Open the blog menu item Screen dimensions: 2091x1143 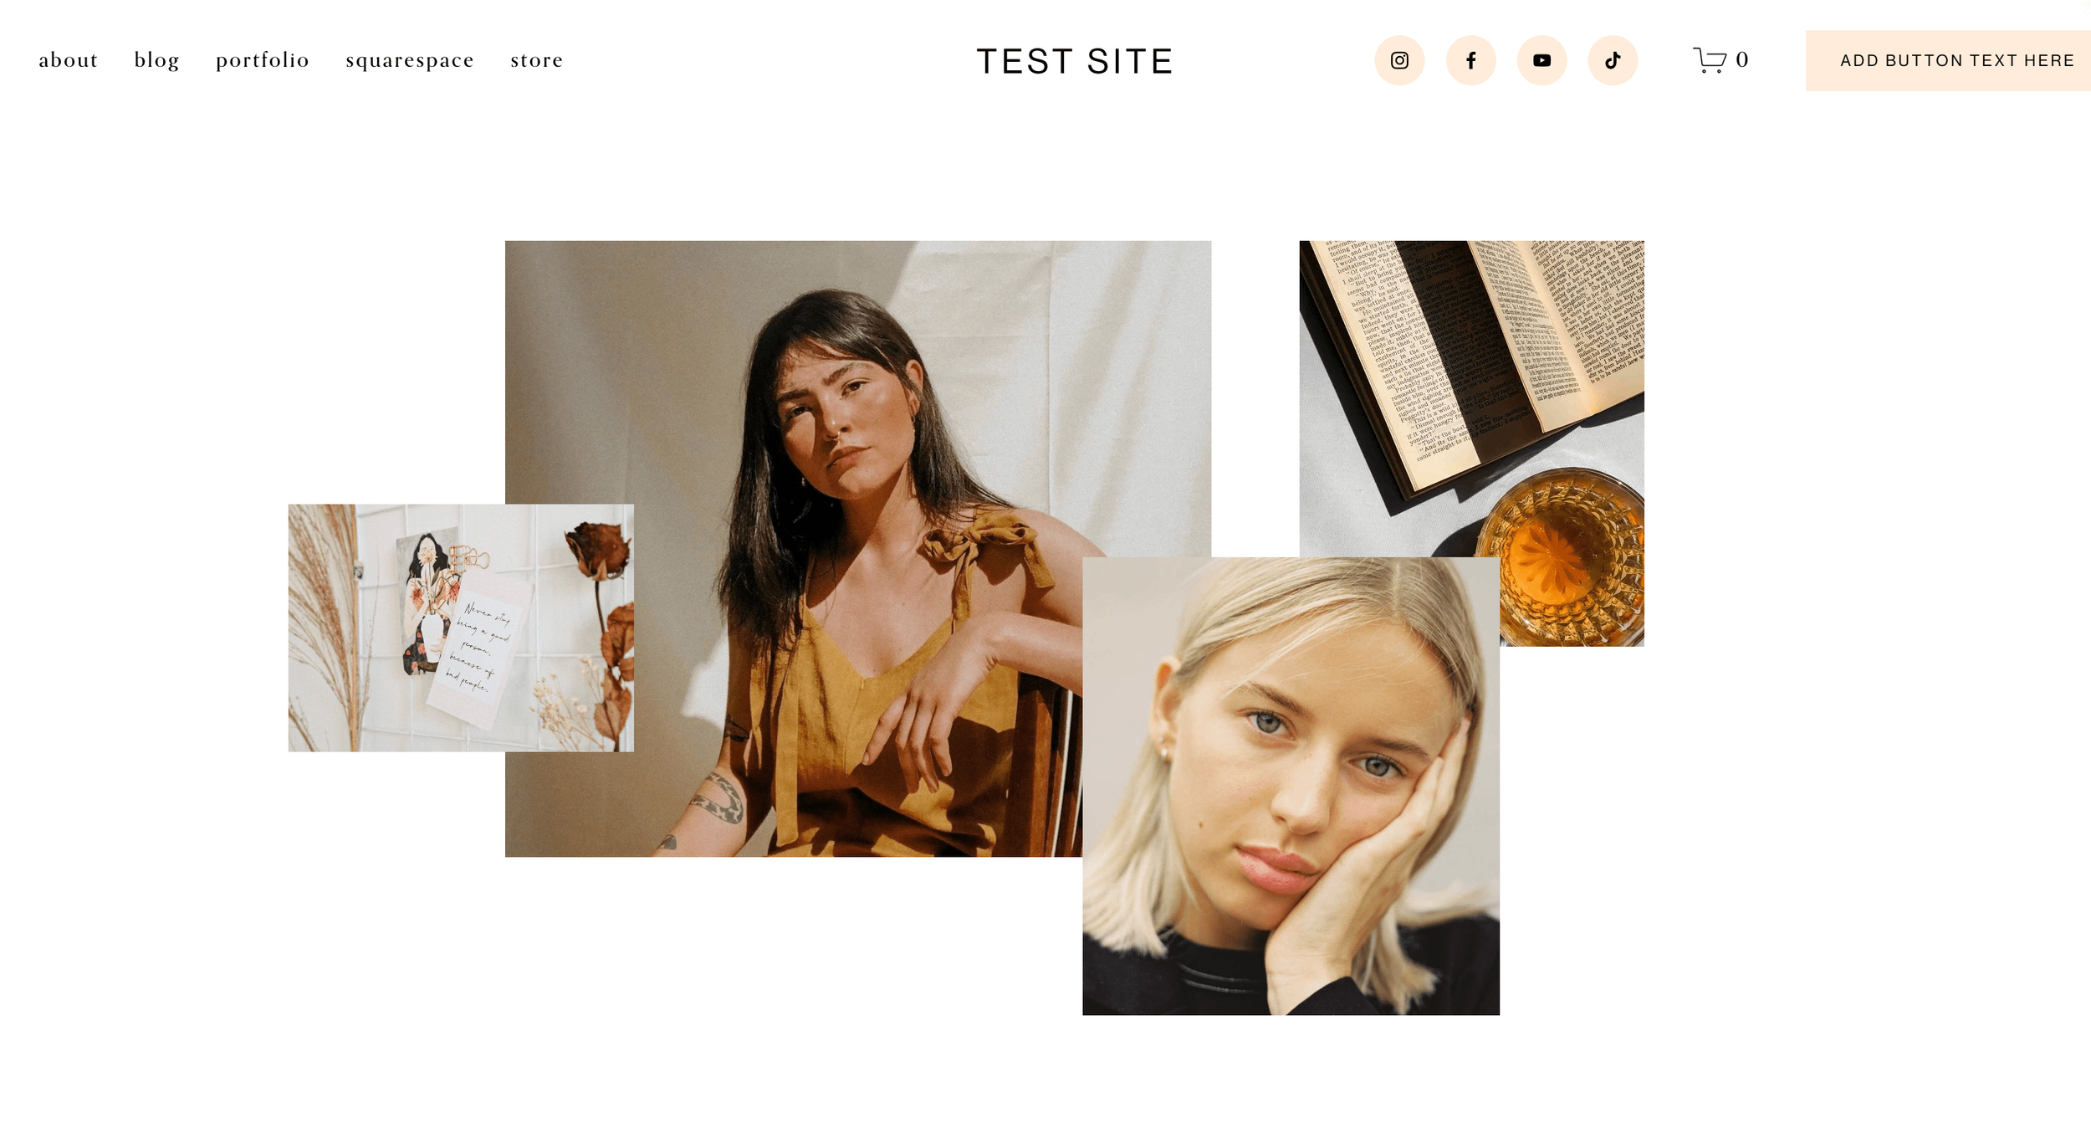[157, 60]
